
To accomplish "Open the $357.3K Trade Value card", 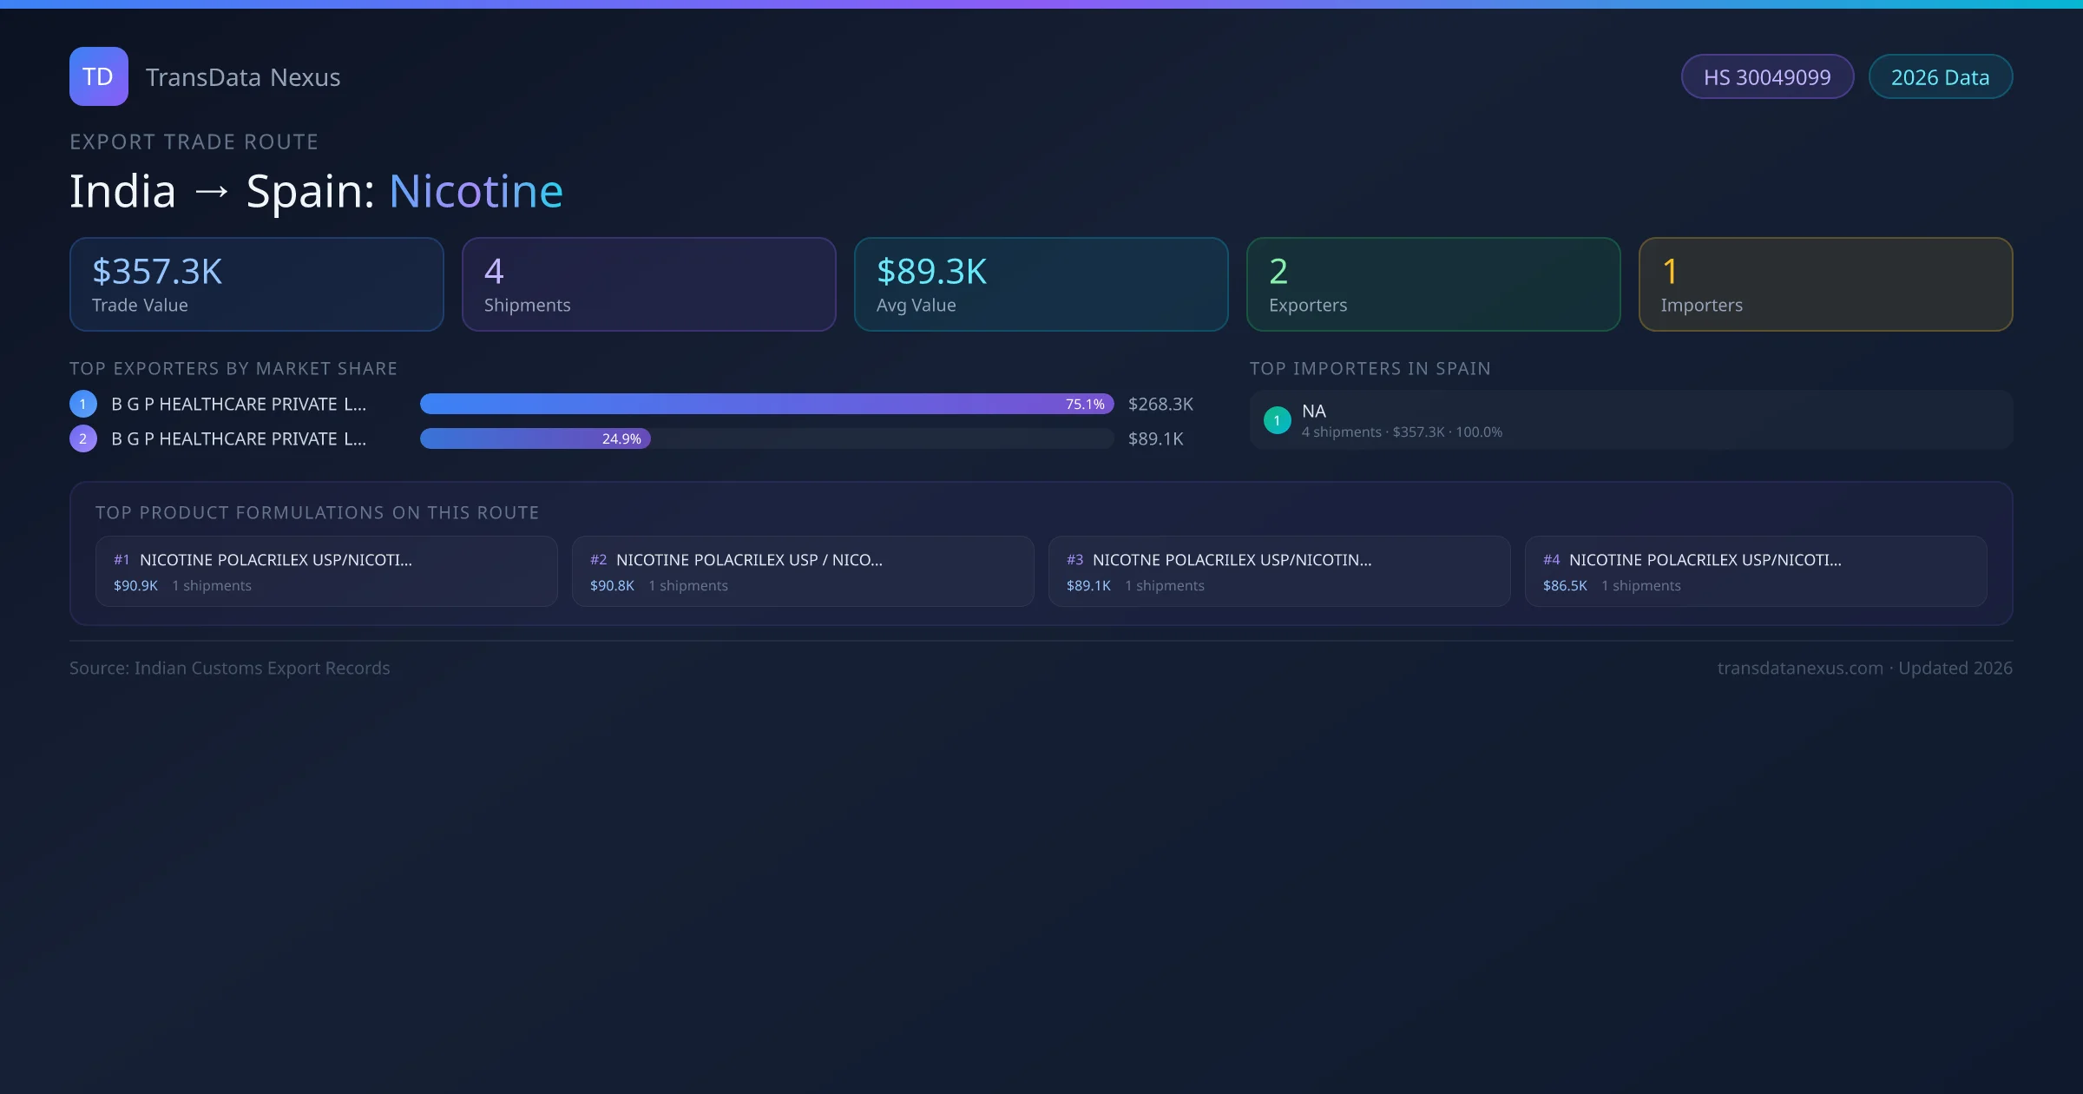I will [256, 285].
